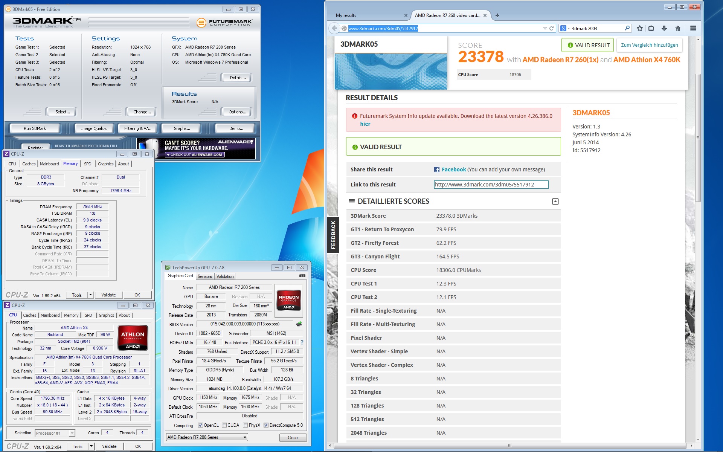Reload the 3dmark.com page
723x452 pixels.
click(x=551, y=28)
